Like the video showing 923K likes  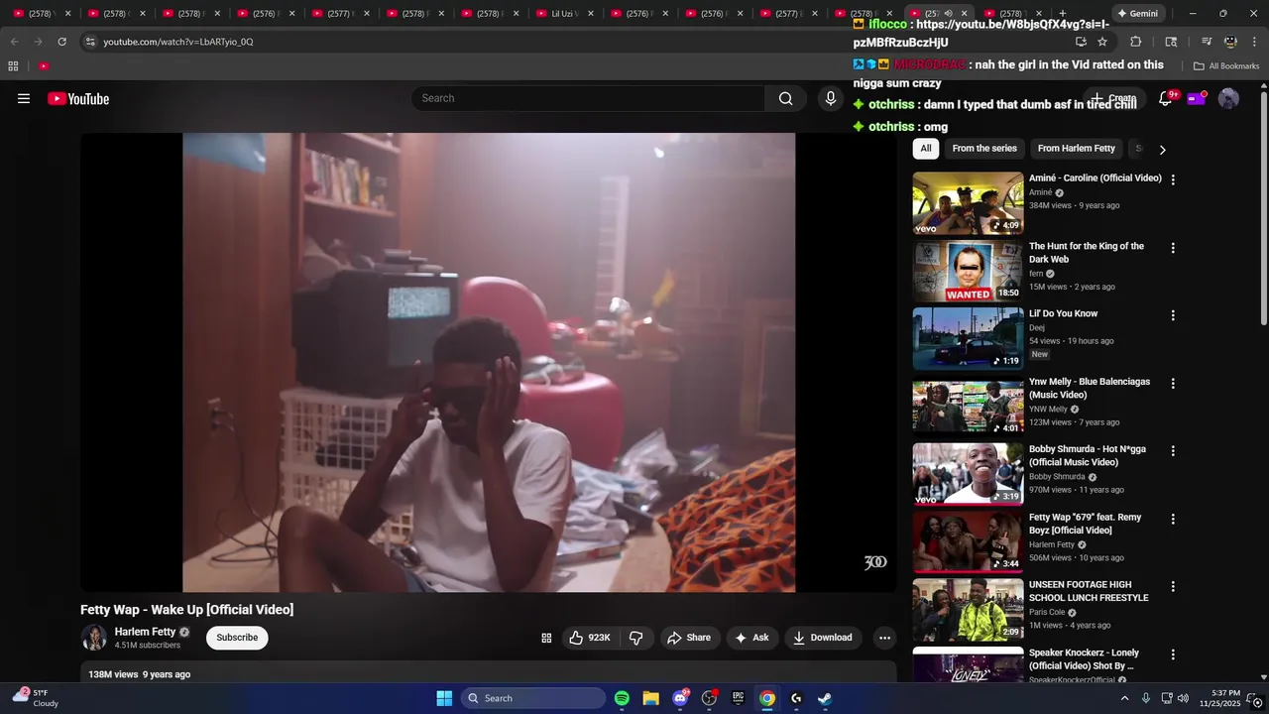coord(589,638)
